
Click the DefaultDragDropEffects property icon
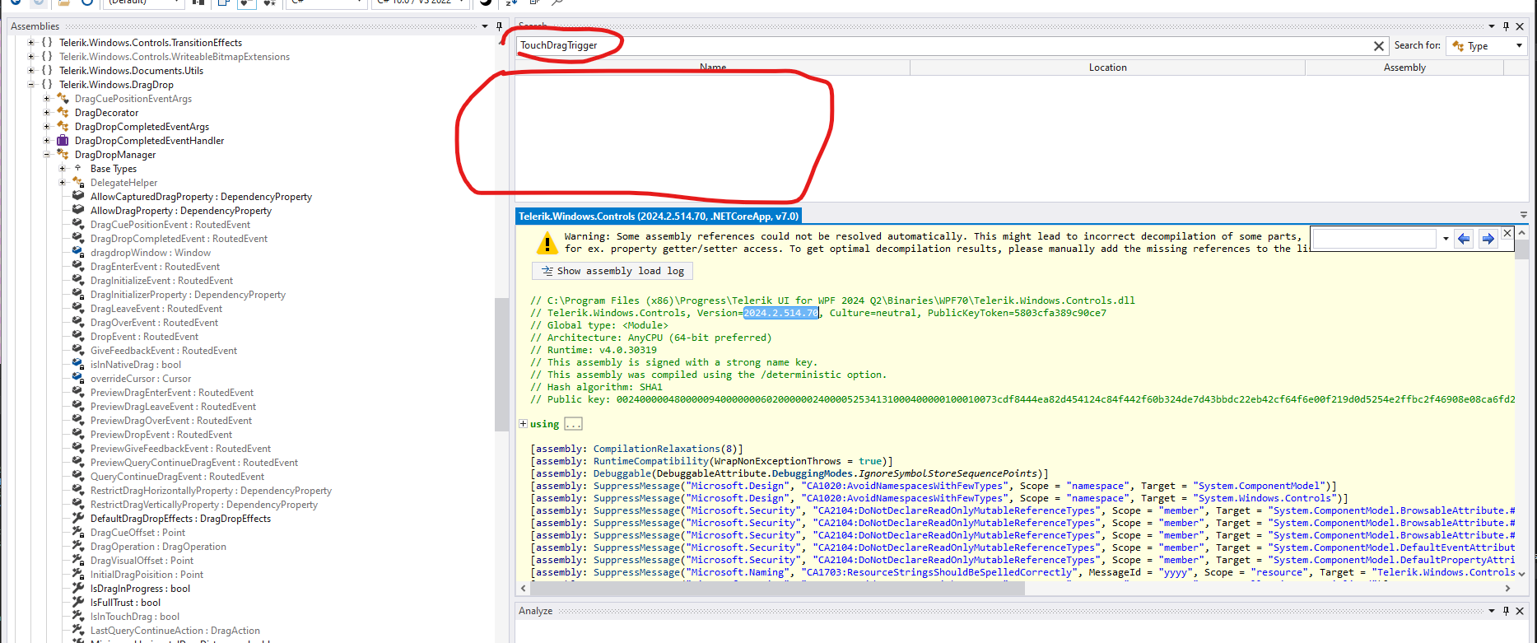78,519
